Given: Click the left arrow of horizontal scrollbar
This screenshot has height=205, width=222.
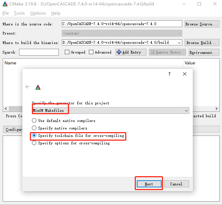Looking at the screenshot, I should pos(6,108).
